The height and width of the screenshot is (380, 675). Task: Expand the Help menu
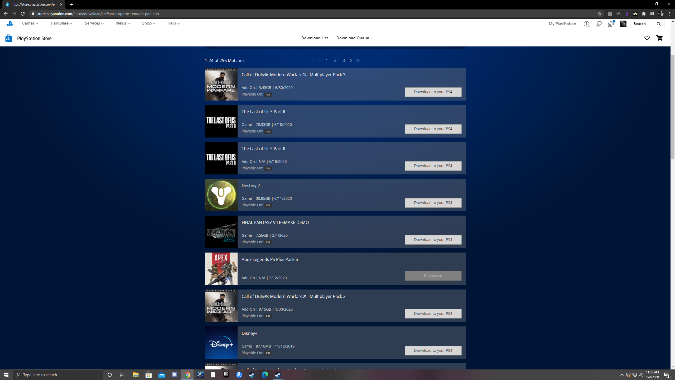tap(173, 23)
